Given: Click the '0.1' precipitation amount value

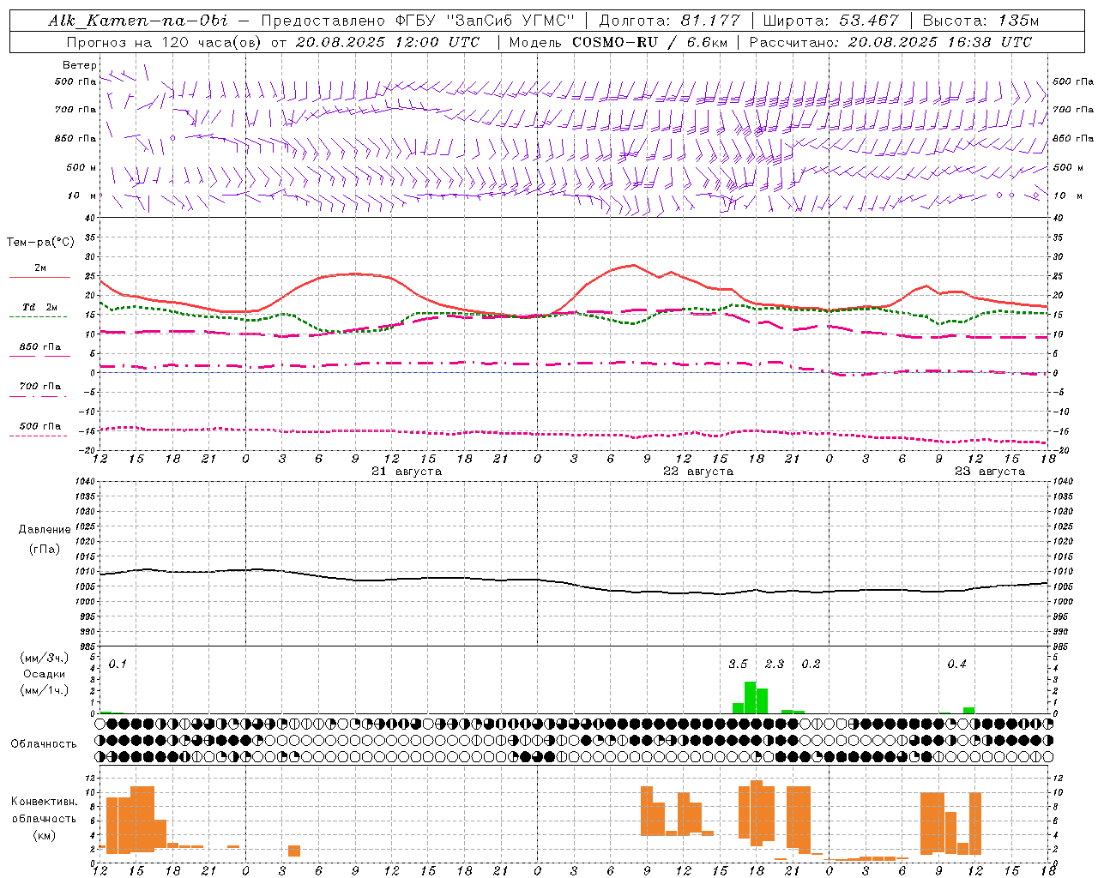Looking at the screenshot, I should tap(118, 664).
